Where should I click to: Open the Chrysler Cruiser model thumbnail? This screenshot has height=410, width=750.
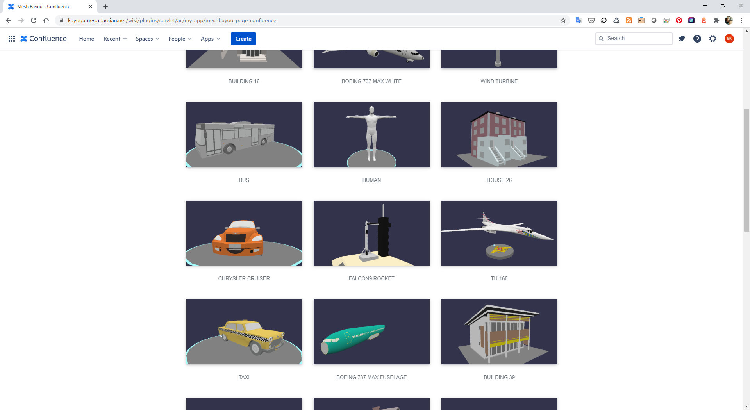click(244, 233)
